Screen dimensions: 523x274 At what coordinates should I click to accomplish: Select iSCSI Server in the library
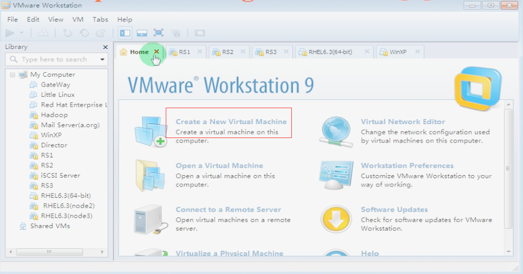click(60, 176)
